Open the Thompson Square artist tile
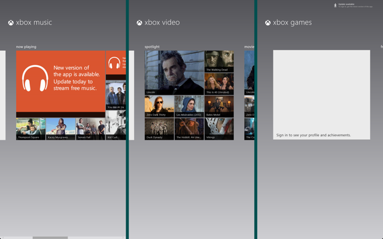 (x=31, y=129)
